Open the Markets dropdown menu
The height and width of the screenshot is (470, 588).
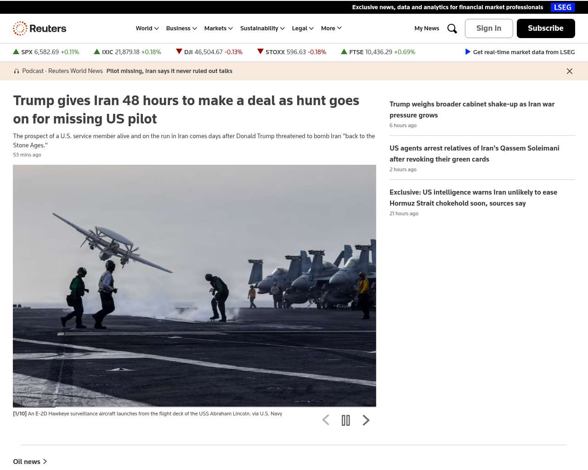(x=218, y=28)
